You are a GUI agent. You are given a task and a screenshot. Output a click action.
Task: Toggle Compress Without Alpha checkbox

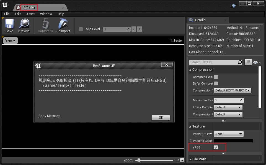(216, 77)
